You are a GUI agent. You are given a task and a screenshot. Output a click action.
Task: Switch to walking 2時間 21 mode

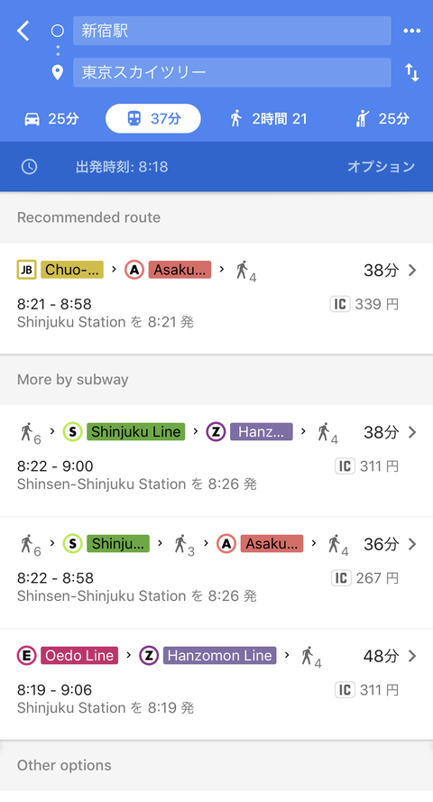269,119
